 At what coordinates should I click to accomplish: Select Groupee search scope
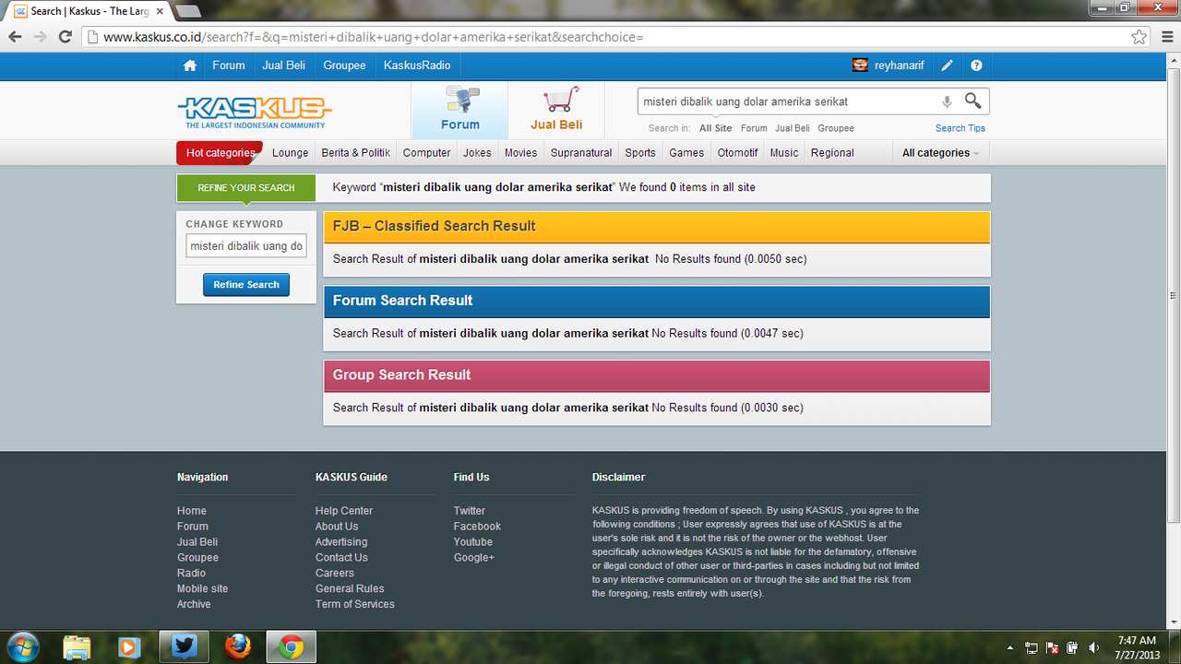pos(836,128)
